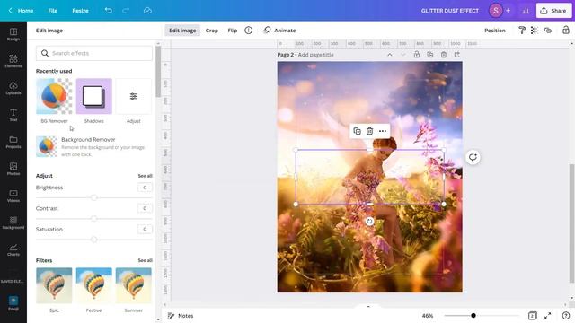Open the grid view pages icon

pyautogui.click(x=532, y=315)
